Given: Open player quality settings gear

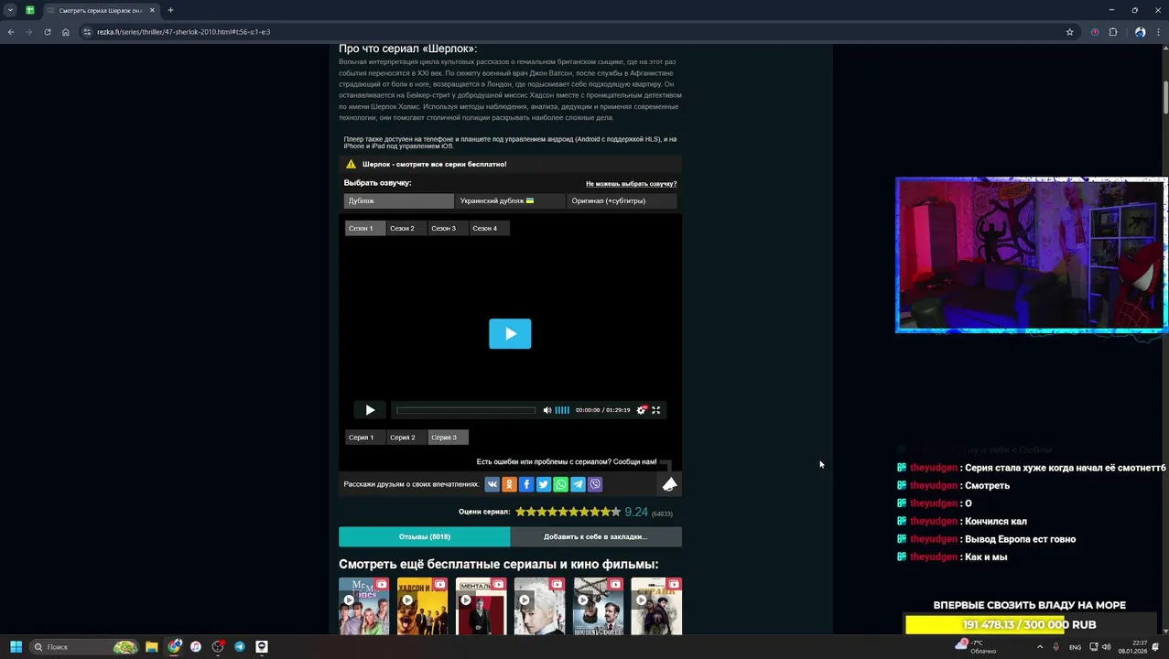Looking at the screenshot, I should (x=642, y=410).
